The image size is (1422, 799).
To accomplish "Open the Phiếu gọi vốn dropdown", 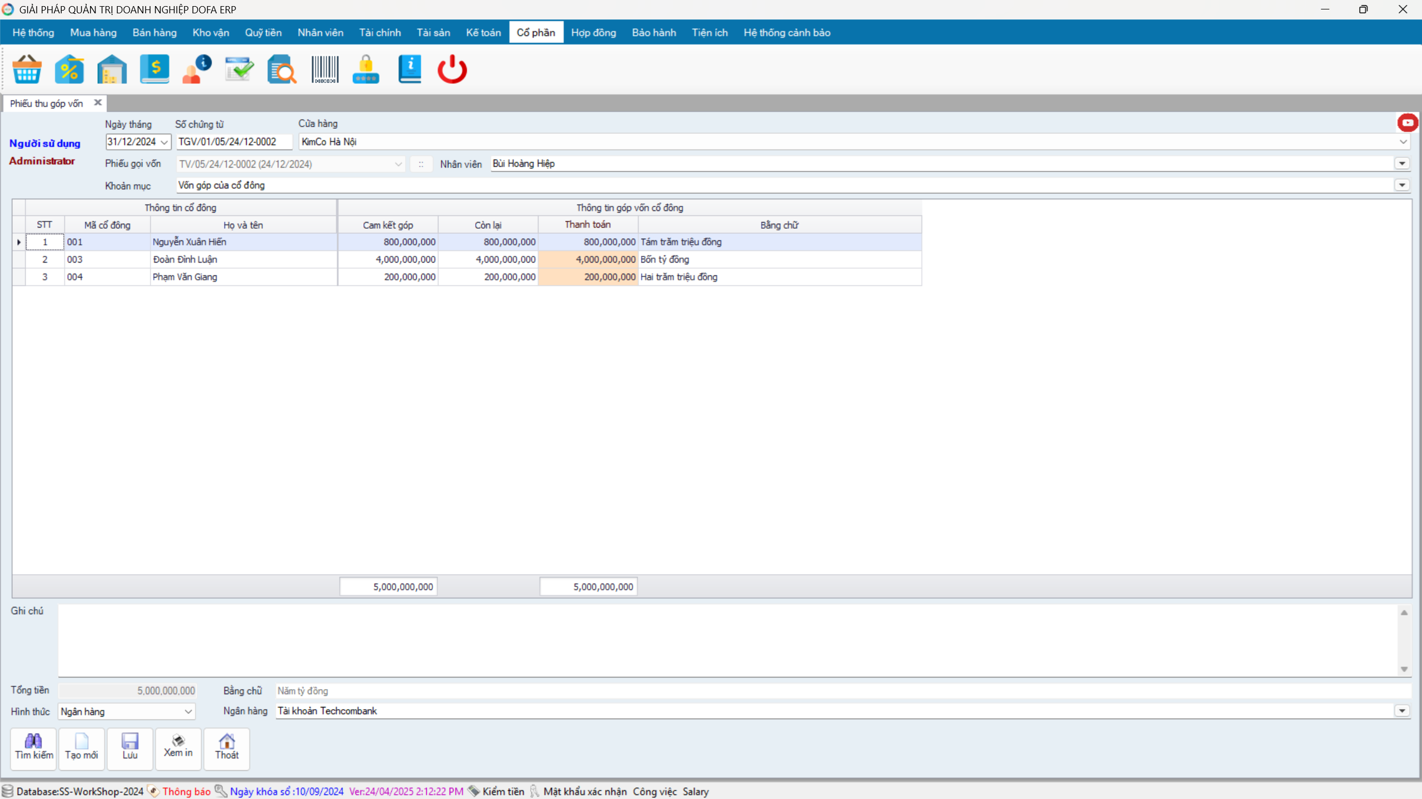I will (398, 164).
